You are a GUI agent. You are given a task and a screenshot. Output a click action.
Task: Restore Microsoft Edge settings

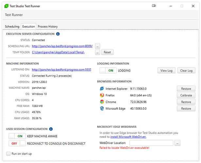[x=186, y=108]
